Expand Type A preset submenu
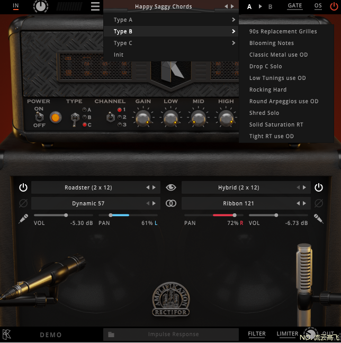The width and height of the screenshot is (341, 343). (x=171, y=20)
